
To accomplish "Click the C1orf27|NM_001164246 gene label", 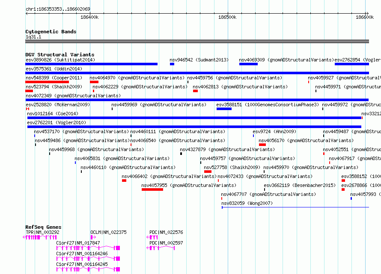I will [x=82, y=254].
